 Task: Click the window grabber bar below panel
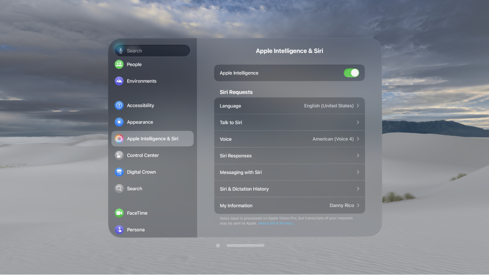245,245
